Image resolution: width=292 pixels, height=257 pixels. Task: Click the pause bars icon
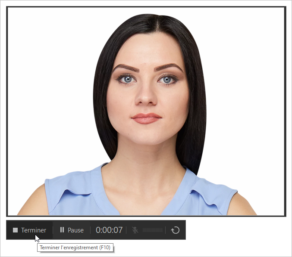point(62,230)
